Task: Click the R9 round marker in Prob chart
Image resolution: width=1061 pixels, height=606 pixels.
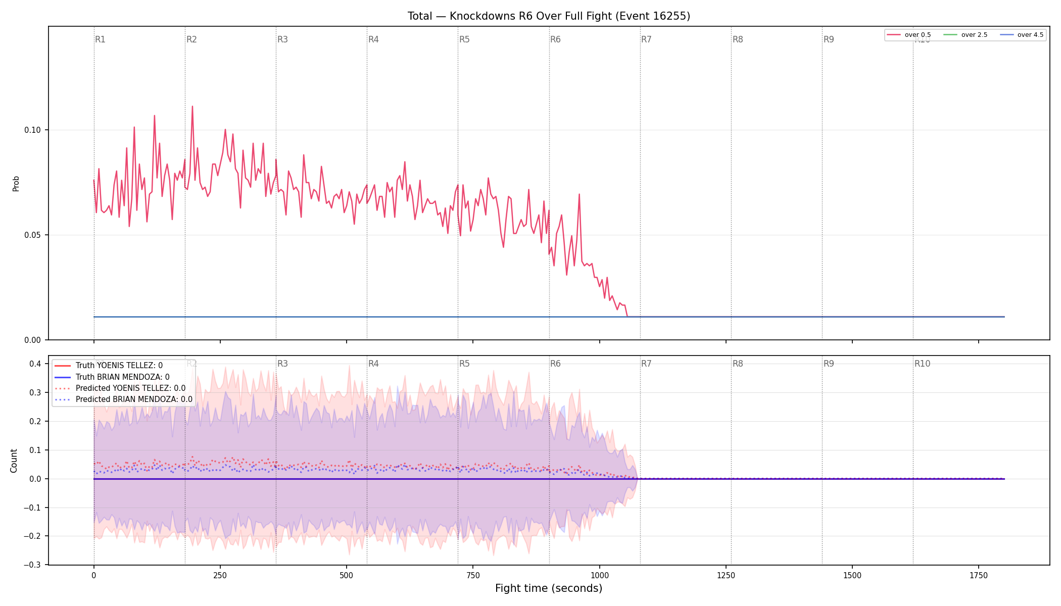Action: tap(829, 39)
